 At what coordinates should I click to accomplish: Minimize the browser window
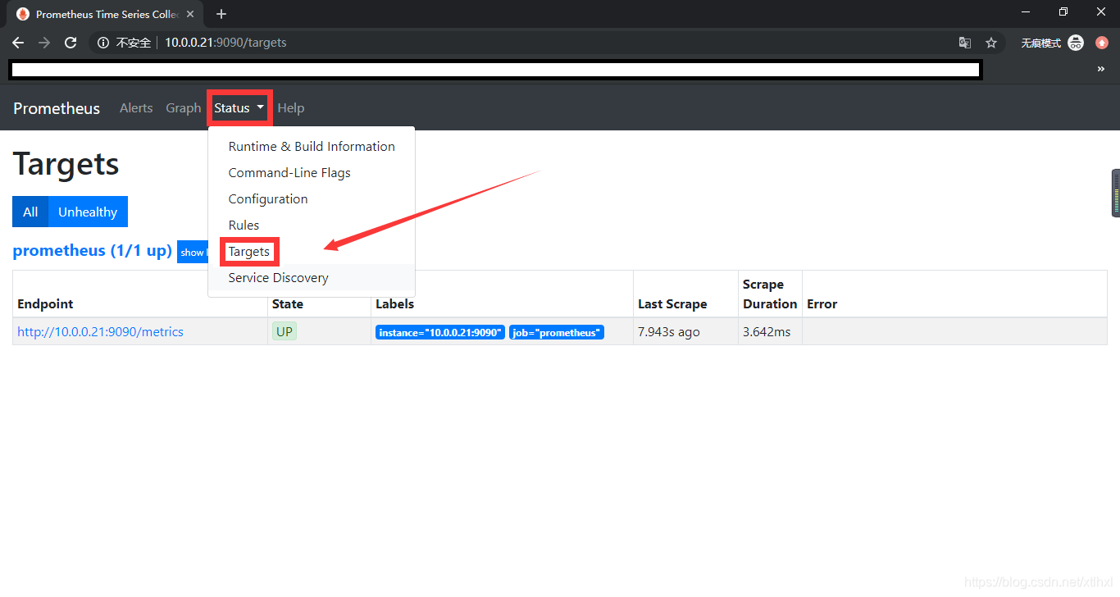(x=1025, y=11)
